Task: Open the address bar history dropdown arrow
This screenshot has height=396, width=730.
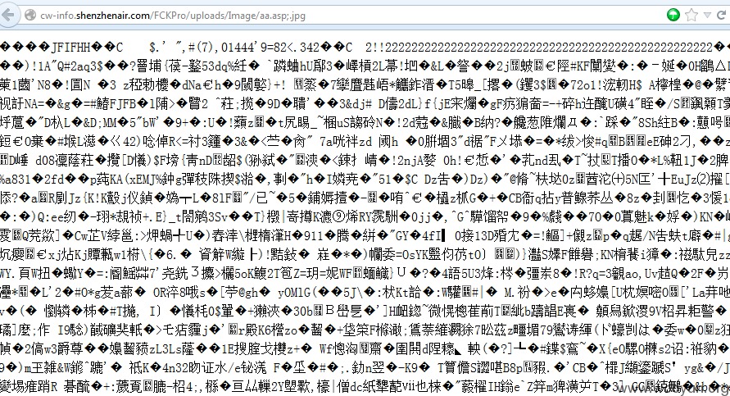Action: pyautogui.click(x=708, y=16)
